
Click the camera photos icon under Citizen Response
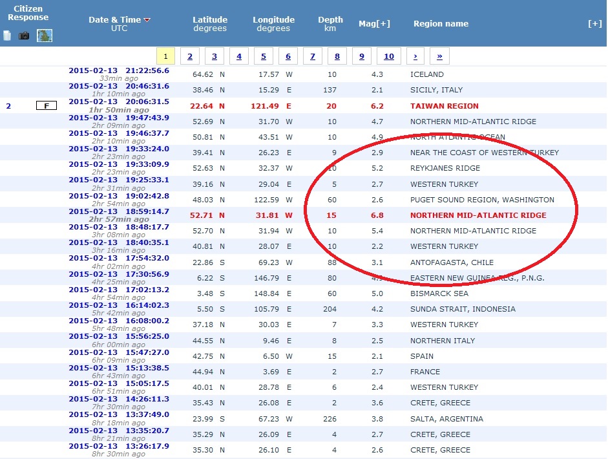point(24,36)
